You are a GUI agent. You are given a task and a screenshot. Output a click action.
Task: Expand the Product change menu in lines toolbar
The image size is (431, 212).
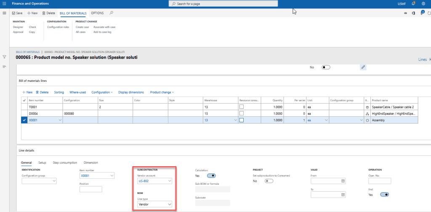pyautogui.click(x=162, y=92)
